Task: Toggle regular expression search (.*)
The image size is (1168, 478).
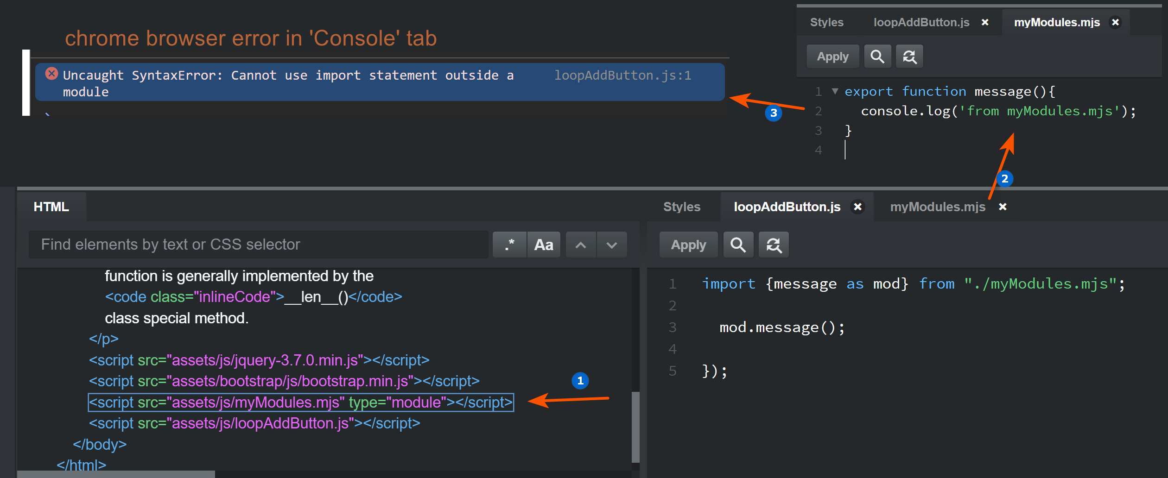Action: [509, 245]
